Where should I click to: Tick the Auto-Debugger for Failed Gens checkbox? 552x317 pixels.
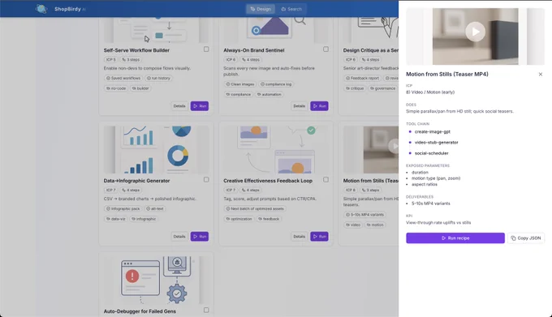point(206,310)
